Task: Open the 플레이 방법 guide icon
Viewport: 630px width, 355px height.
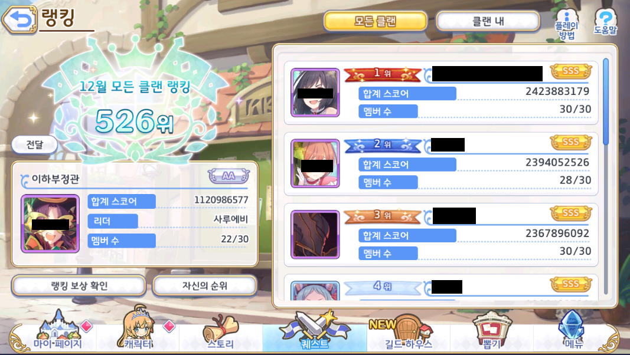Action: point(566,25)
